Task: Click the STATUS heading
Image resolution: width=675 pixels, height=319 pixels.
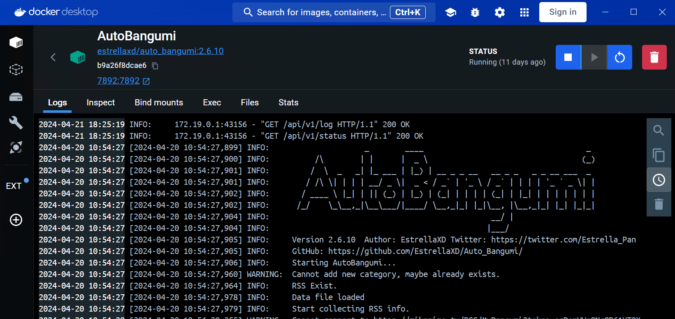Action: coord(483,51)
